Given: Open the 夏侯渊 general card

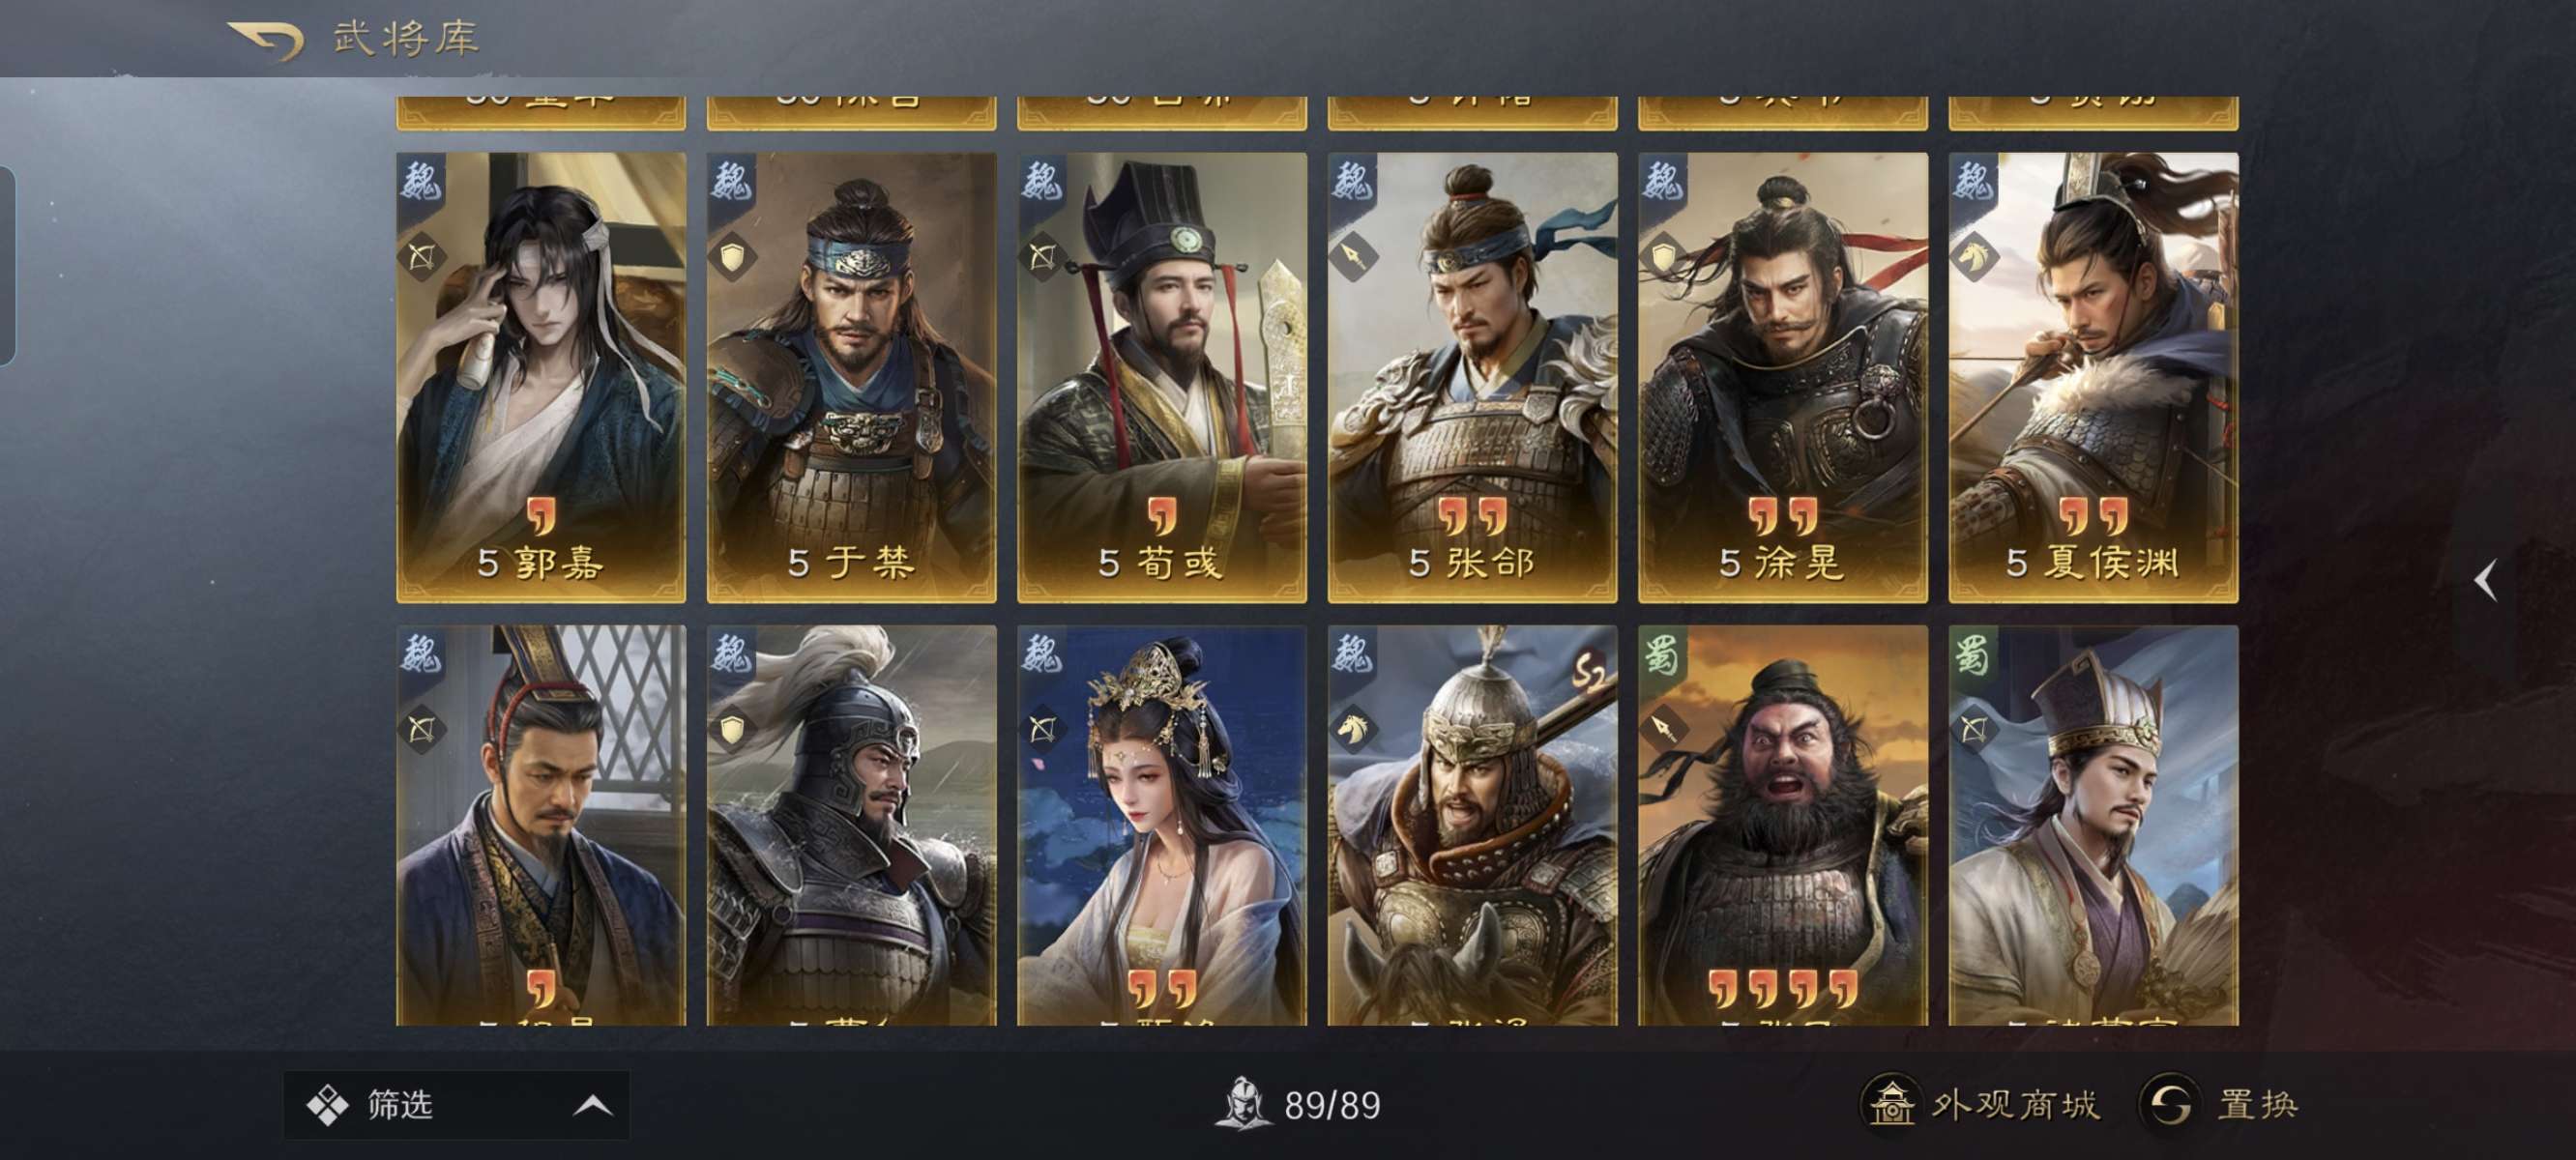Looking at the screenshot, I should tap(2093, 378).
